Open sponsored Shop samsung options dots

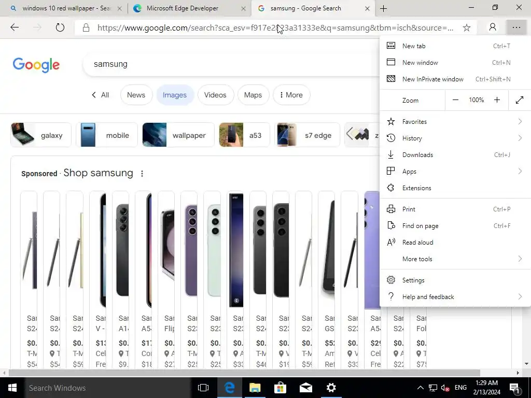click(x=142, y=174)
